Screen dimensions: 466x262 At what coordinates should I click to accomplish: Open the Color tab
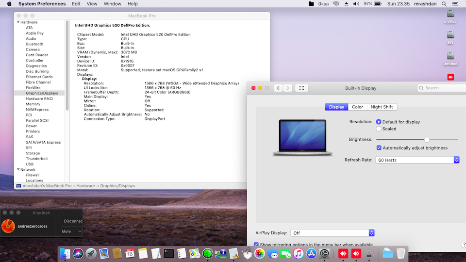(x=357, y=107)
